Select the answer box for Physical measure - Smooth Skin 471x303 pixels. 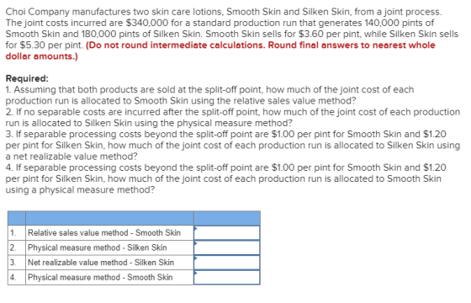227,277
